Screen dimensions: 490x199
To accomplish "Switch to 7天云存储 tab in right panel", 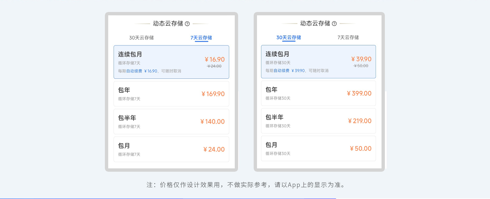I will pyautogui.click(x=348, y=38).
